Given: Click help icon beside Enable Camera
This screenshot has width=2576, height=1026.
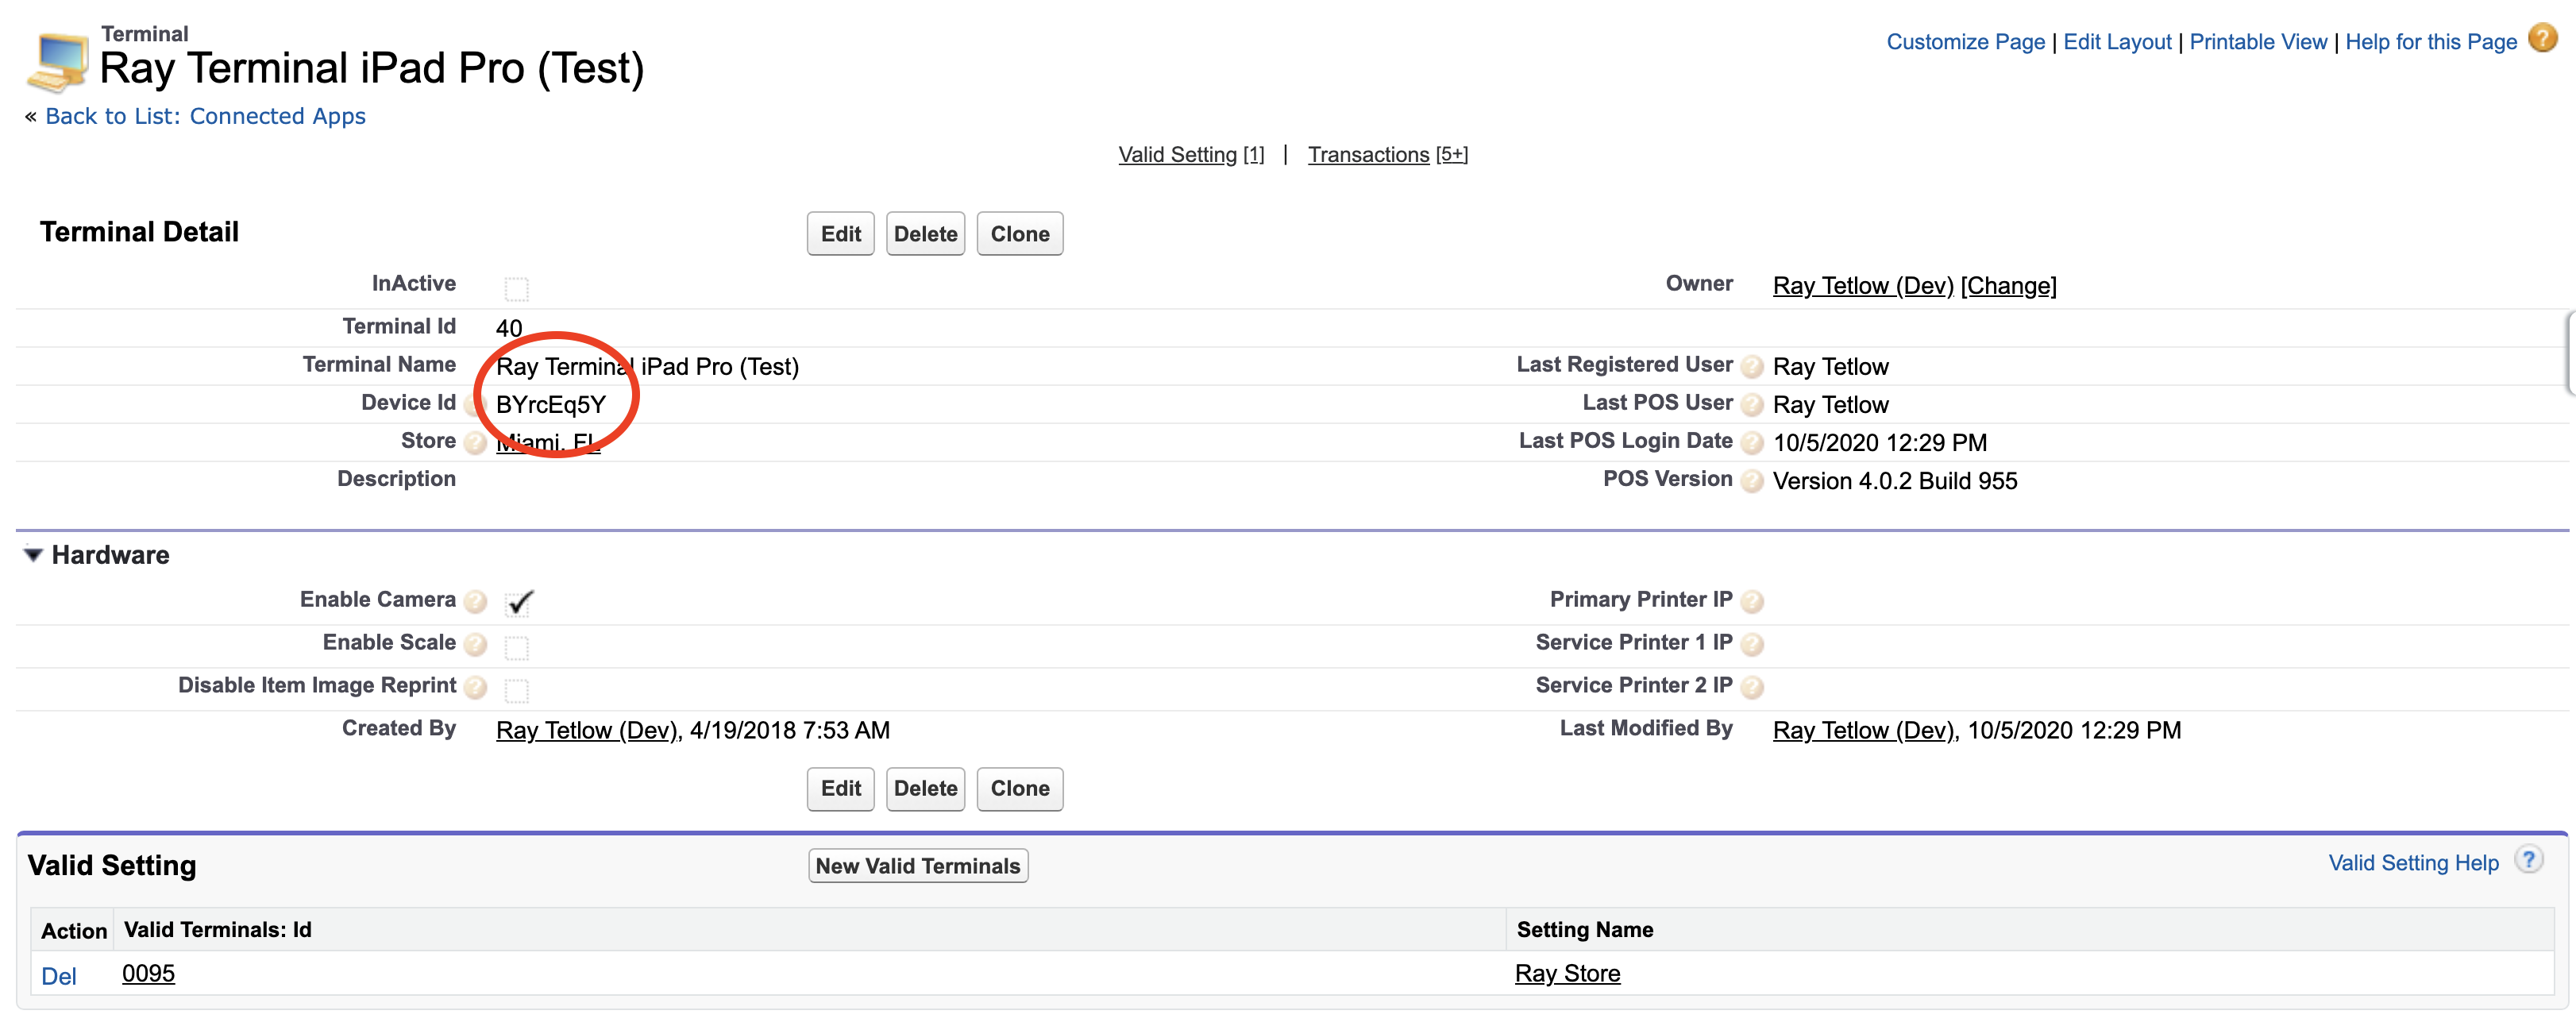Looking at the screenshot, I should (476, 602).
